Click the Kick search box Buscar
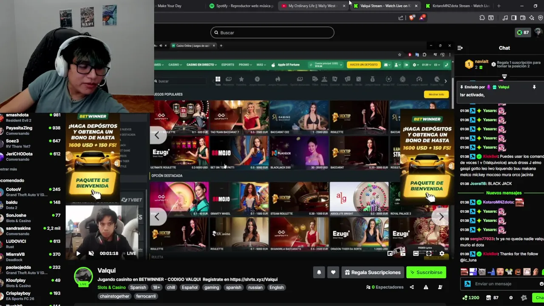The image size is (544, 306). [x=272, y=33]
